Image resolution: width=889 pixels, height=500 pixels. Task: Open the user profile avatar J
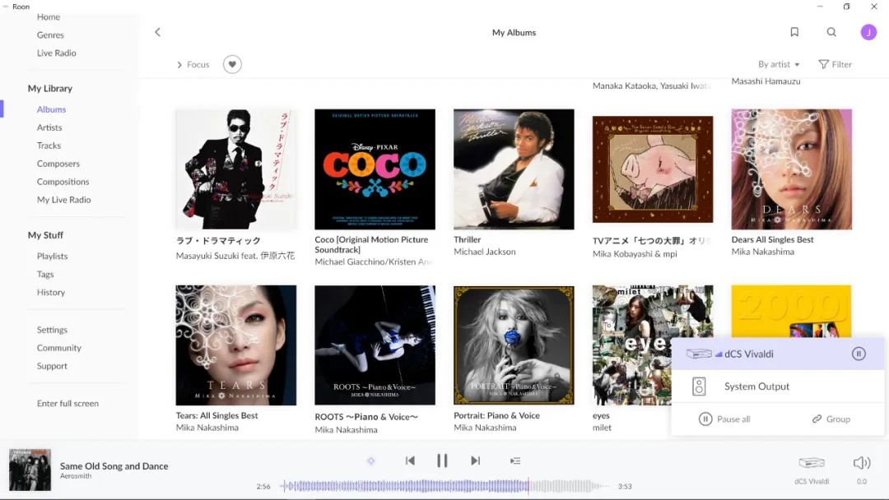point(868,32)
